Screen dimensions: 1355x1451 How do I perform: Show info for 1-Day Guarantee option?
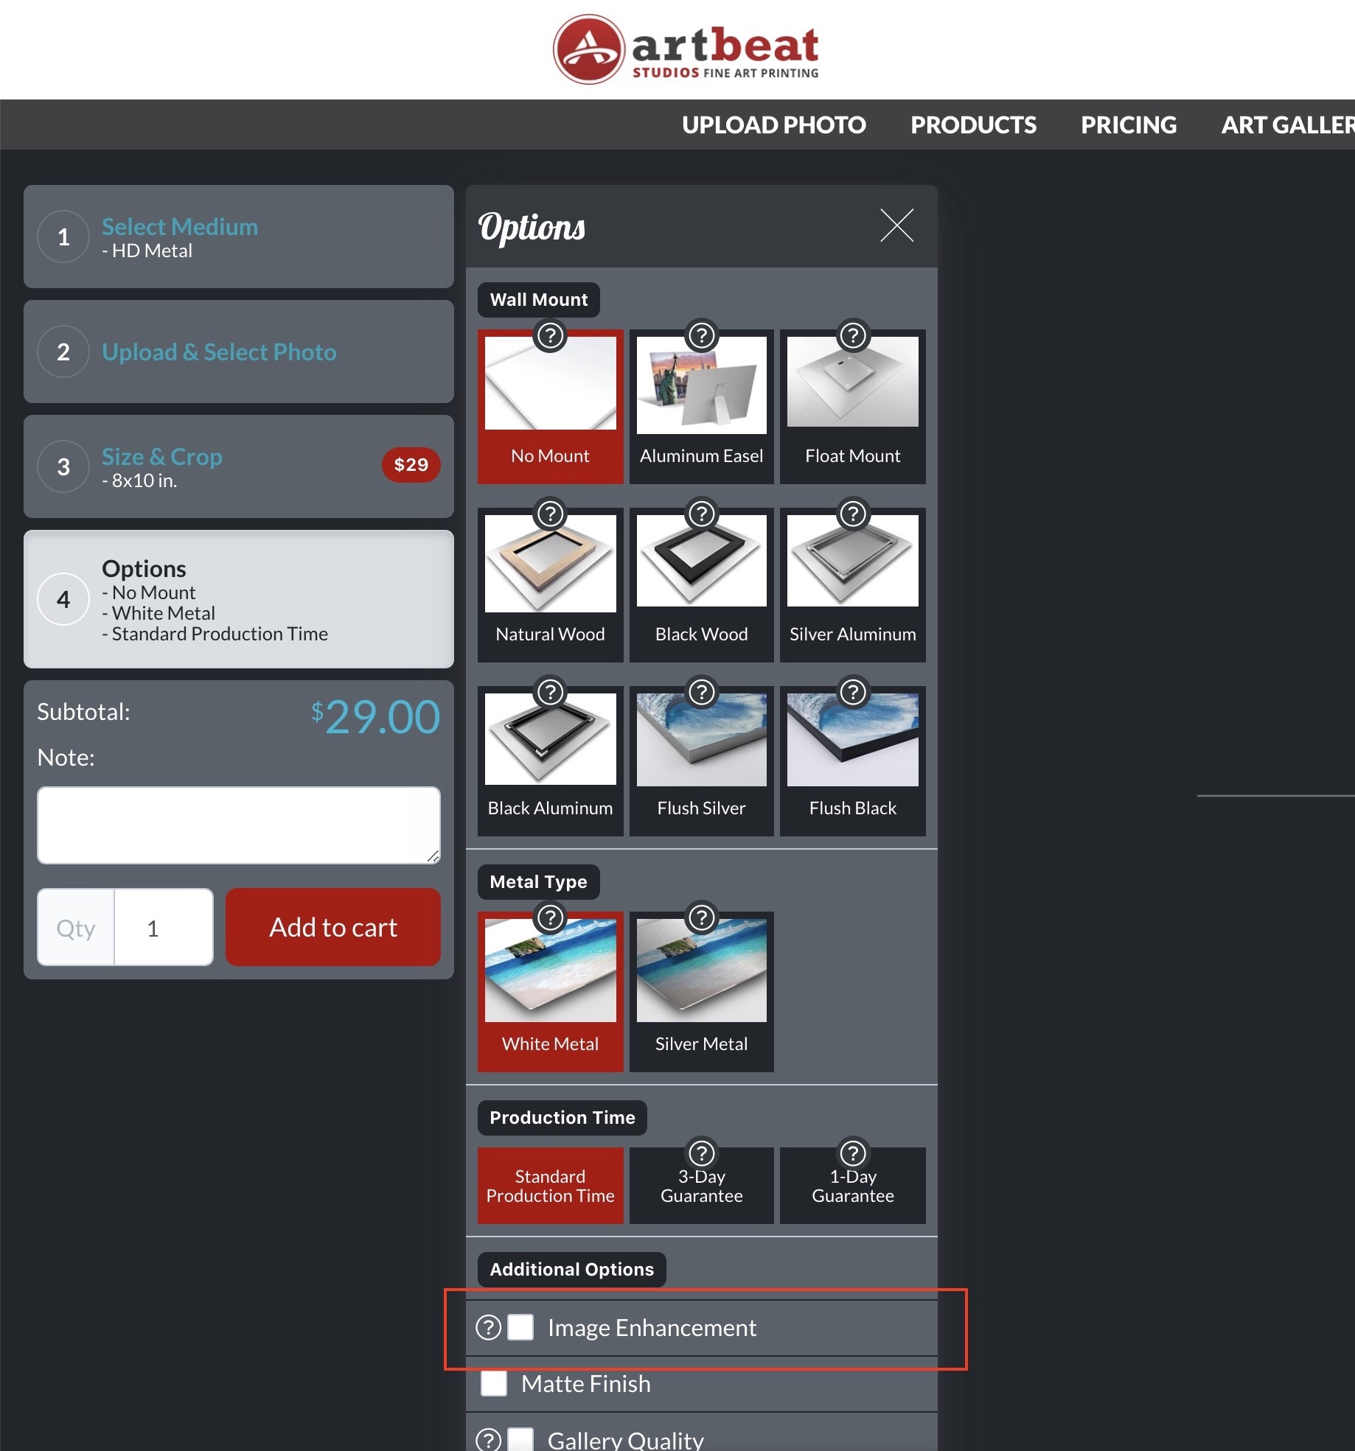pyautogui.click(x=852, y=1153)
